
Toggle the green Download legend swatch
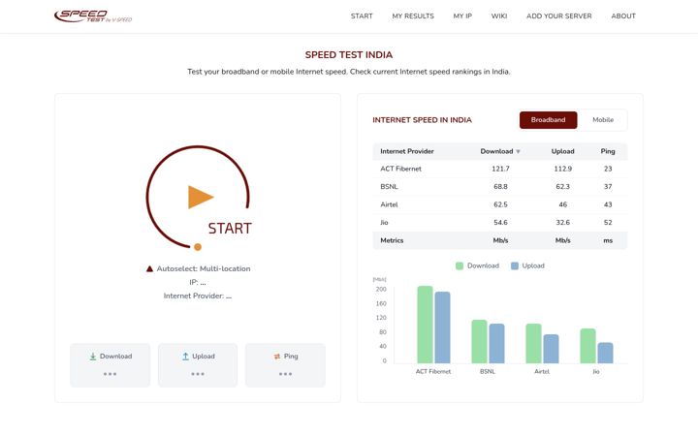460,266
